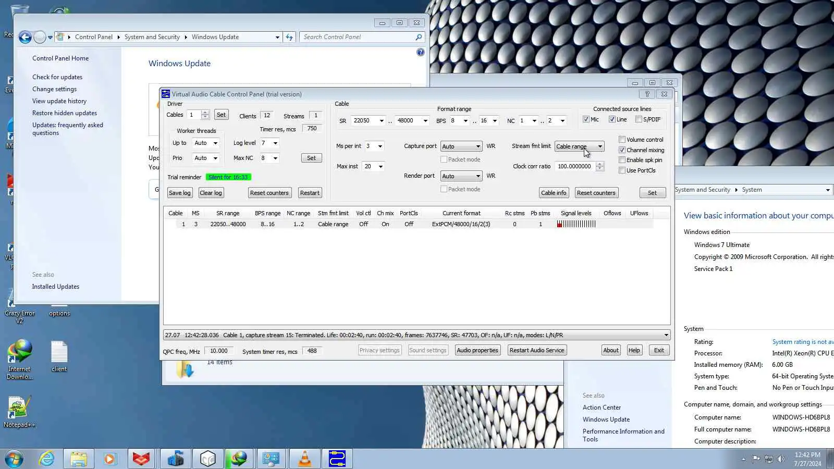Click the Internet Download Manager taskbar icon

[239, 459]
